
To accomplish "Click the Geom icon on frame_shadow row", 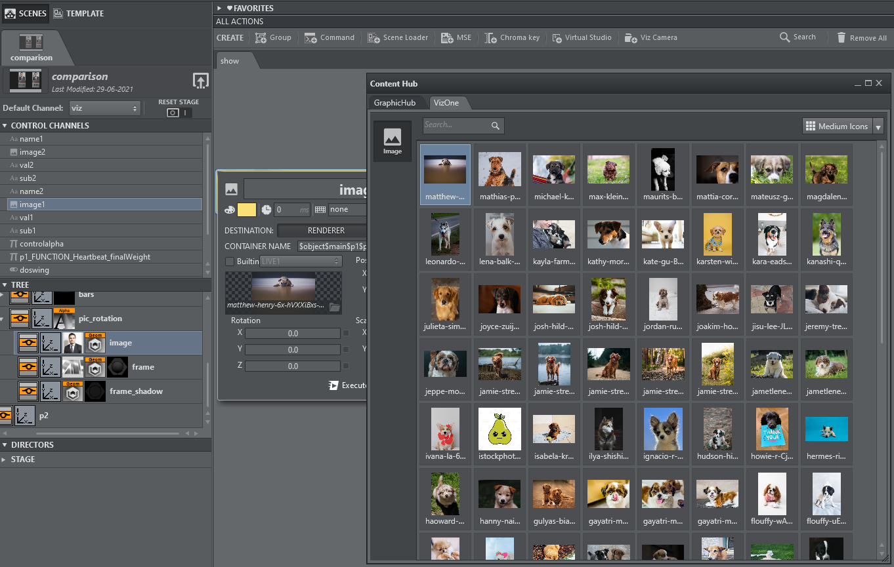I will [73, 391].
